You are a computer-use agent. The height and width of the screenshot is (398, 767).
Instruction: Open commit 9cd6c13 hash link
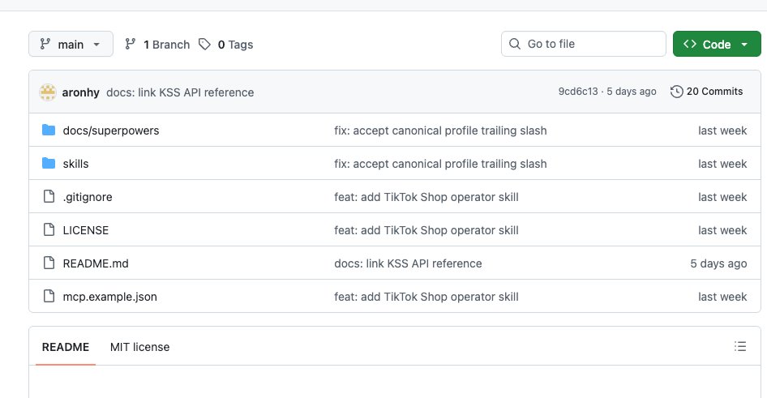tap(578, 92)
